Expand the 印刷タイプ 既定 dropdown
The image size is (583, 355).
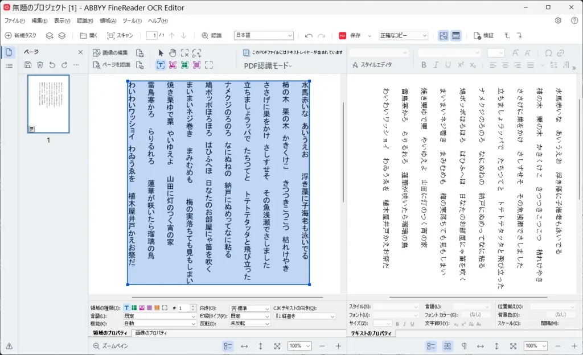250,316
